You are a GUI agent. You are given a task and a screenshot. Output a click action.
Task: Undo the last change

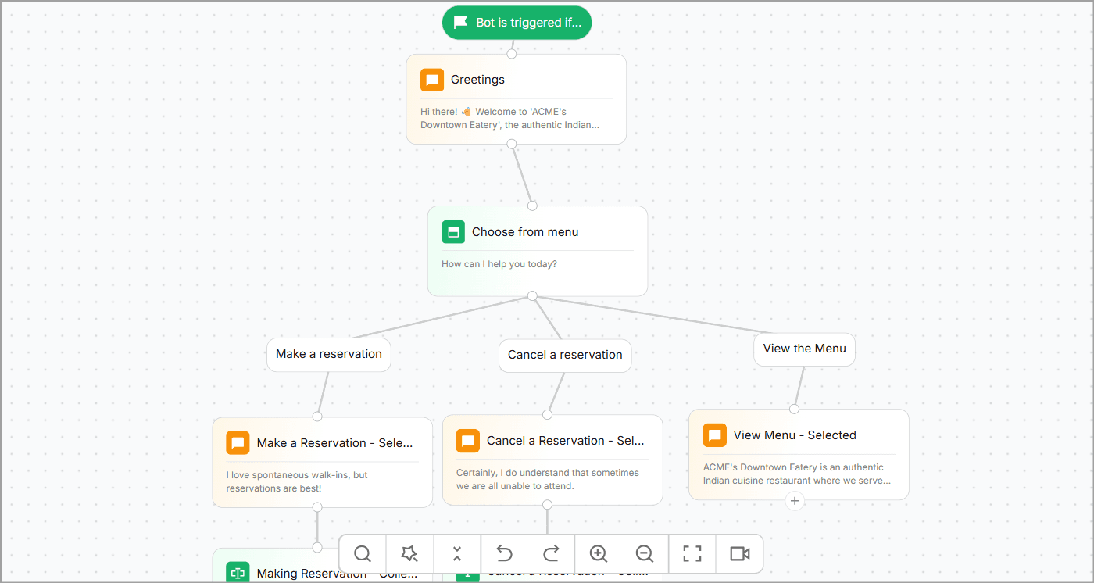[x=505, y=554]
